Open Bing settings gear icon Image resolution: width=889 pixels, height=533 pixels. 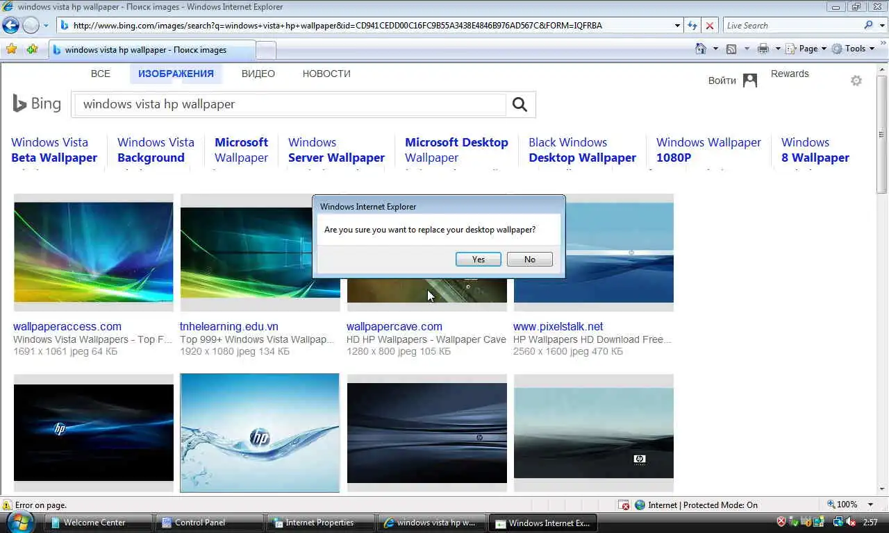[856, 81]
